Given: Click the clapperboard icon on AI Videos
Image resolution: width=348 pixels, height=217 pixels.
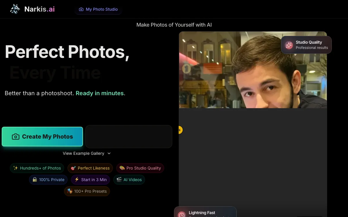Looking at the screenshot, I should pos(119,179).
